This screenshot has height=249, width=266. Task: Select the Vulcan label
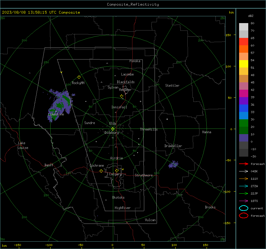[x=150, y=220]
